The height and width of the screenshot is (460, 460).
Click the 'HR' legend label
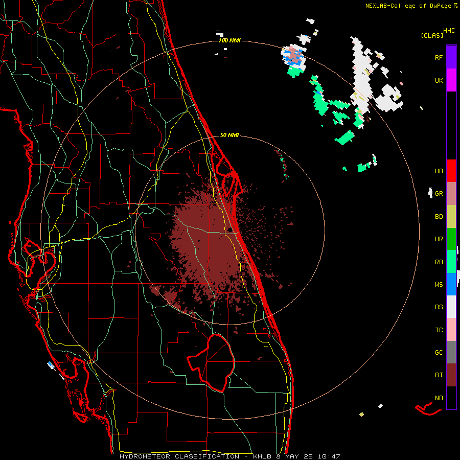click(439, 239)
